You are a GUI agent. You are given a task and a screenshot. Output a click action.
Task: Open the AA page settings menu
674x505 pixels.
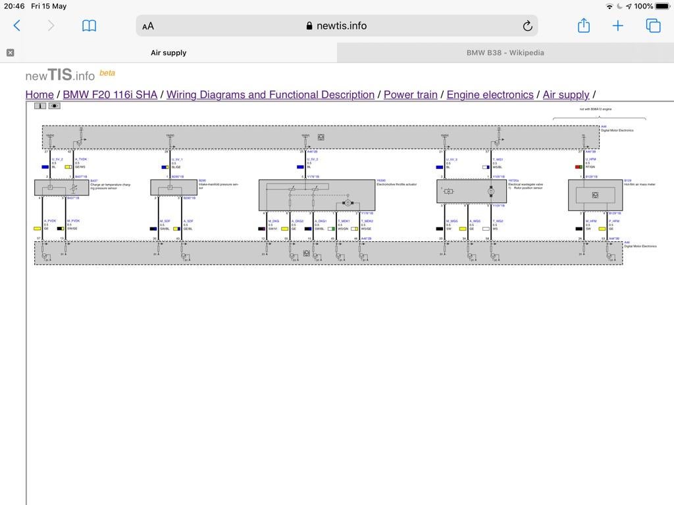coord(147,26)
